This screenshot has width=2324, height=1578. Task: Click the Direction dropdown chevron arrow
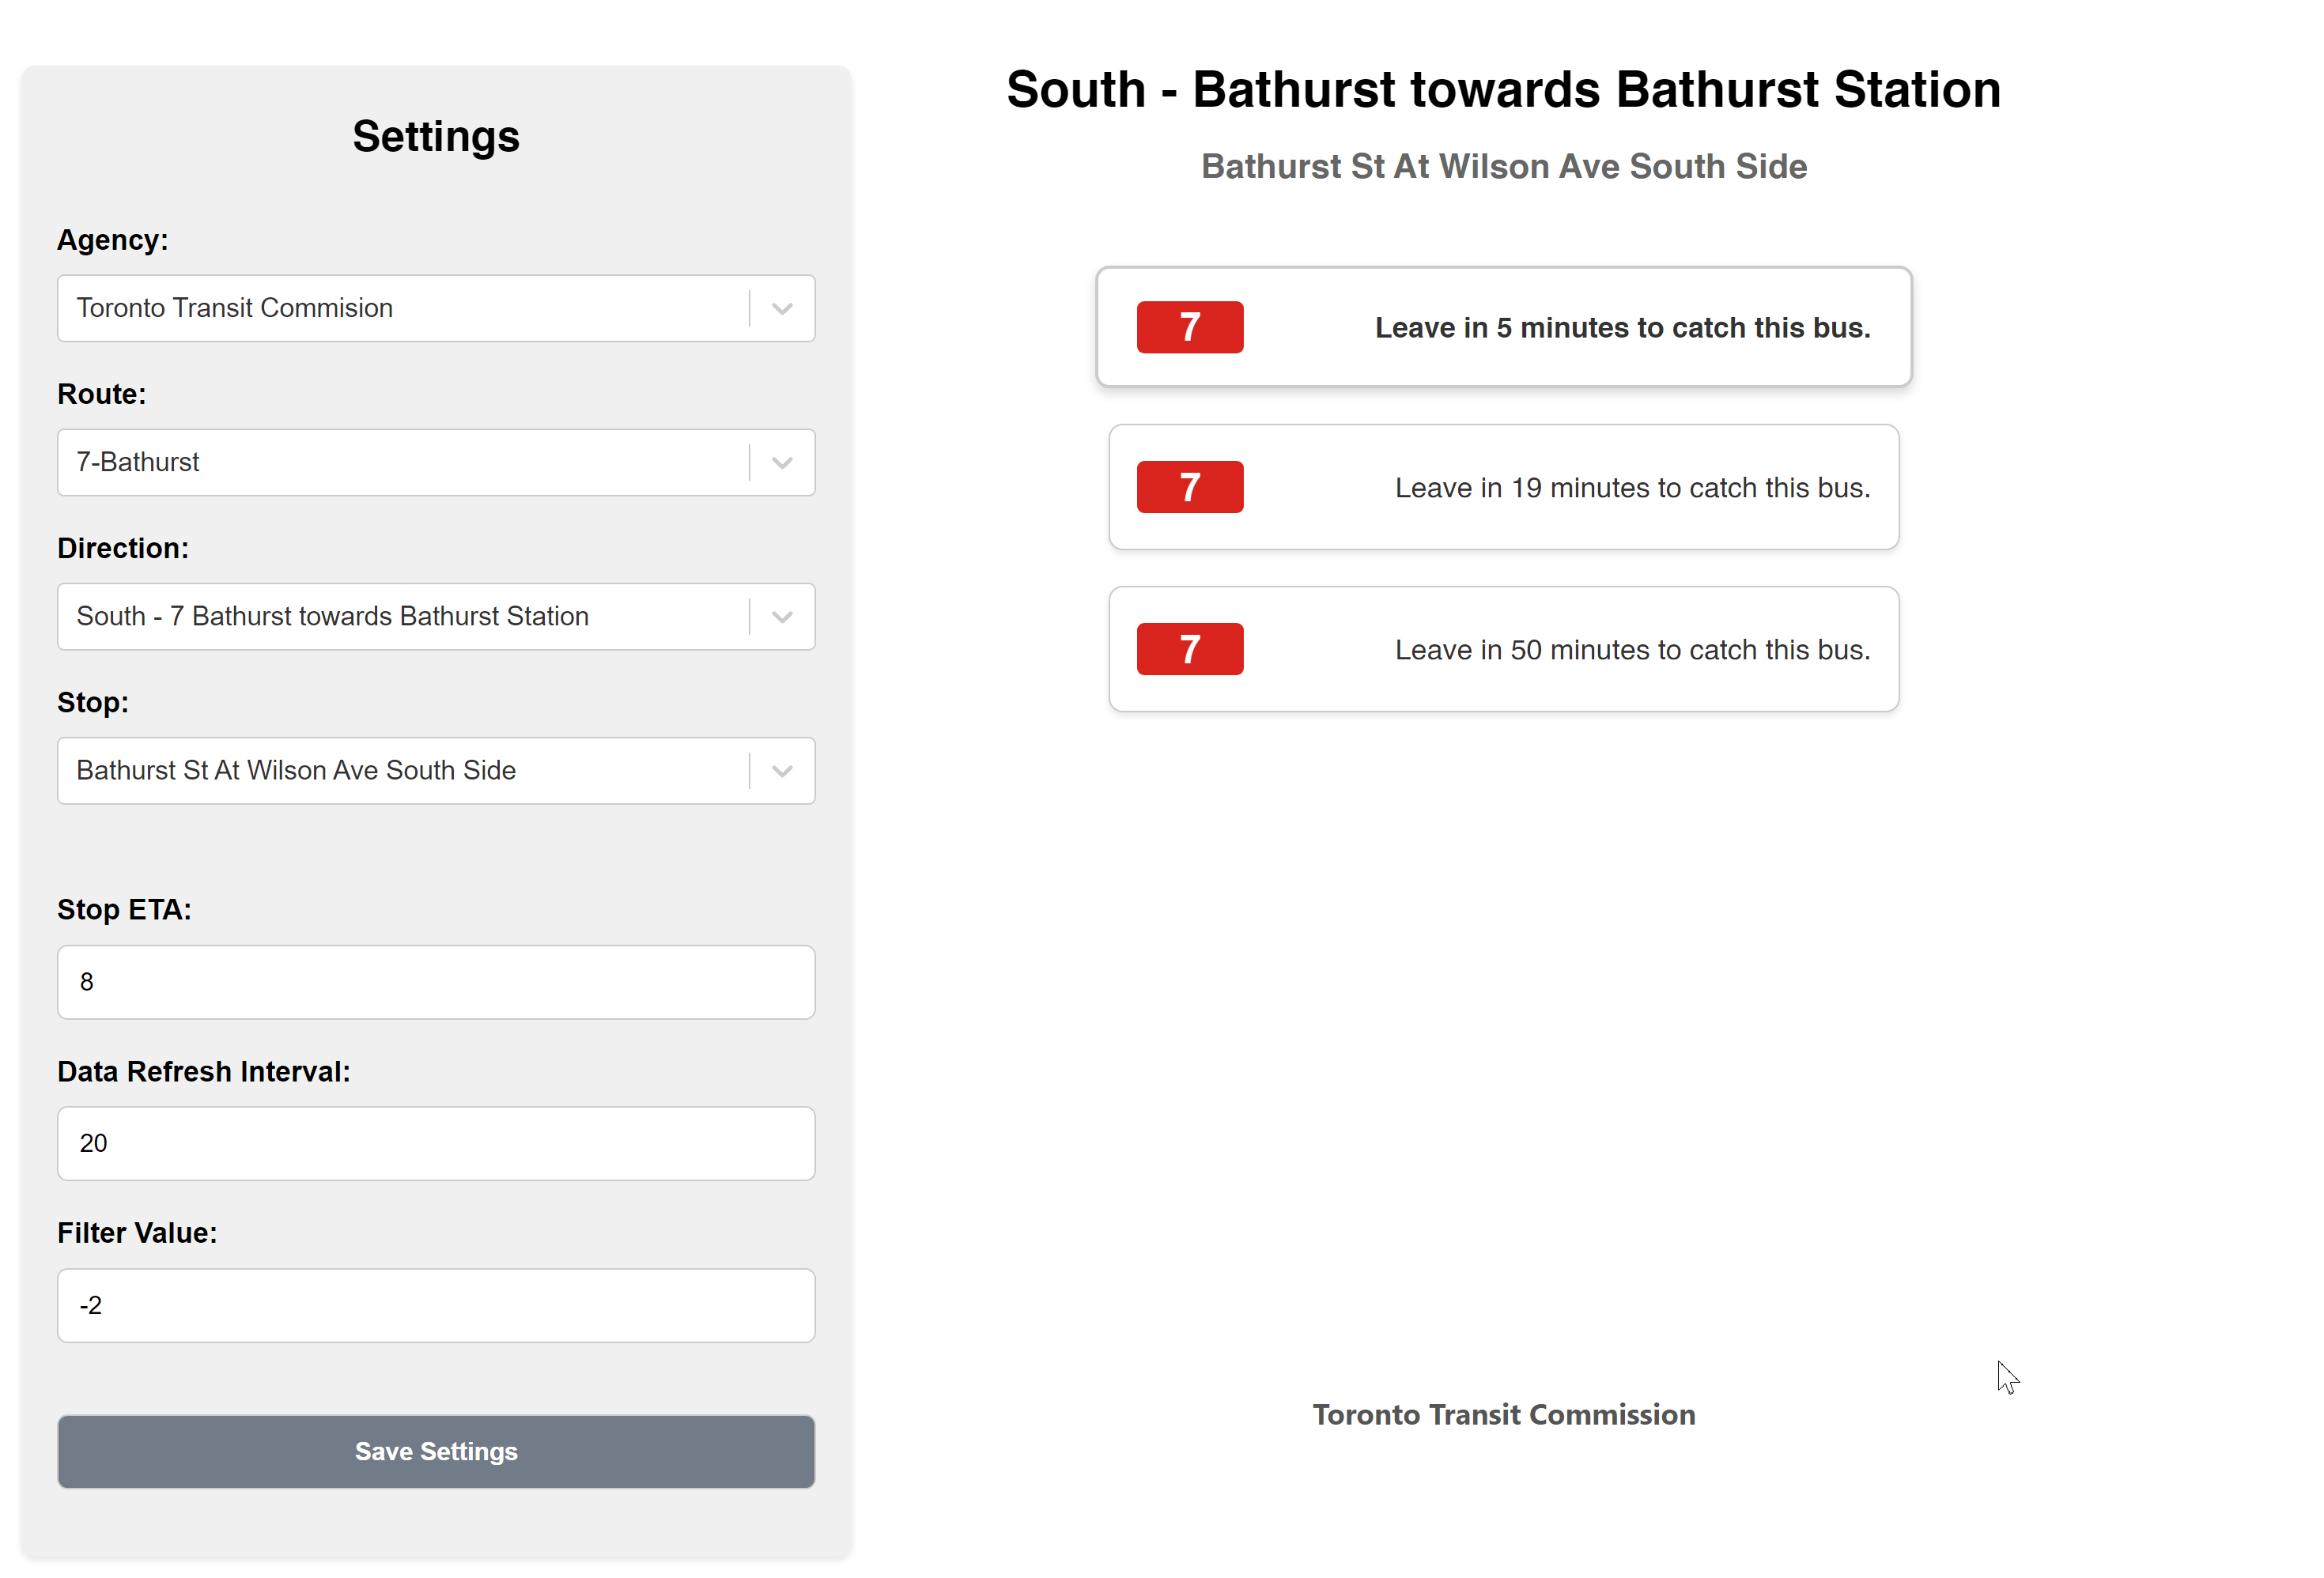782,617
